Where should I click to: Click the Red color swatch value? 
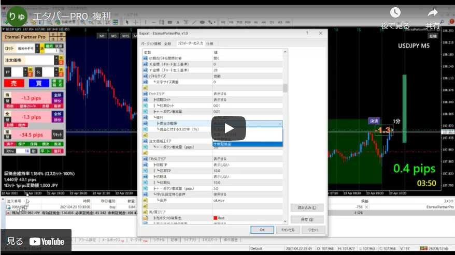[215, 218]
